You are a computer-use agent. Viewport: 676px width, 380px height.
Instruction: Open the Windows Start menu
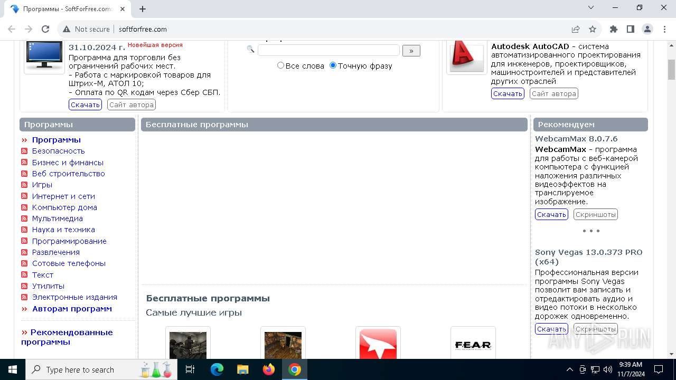[13, 369]
